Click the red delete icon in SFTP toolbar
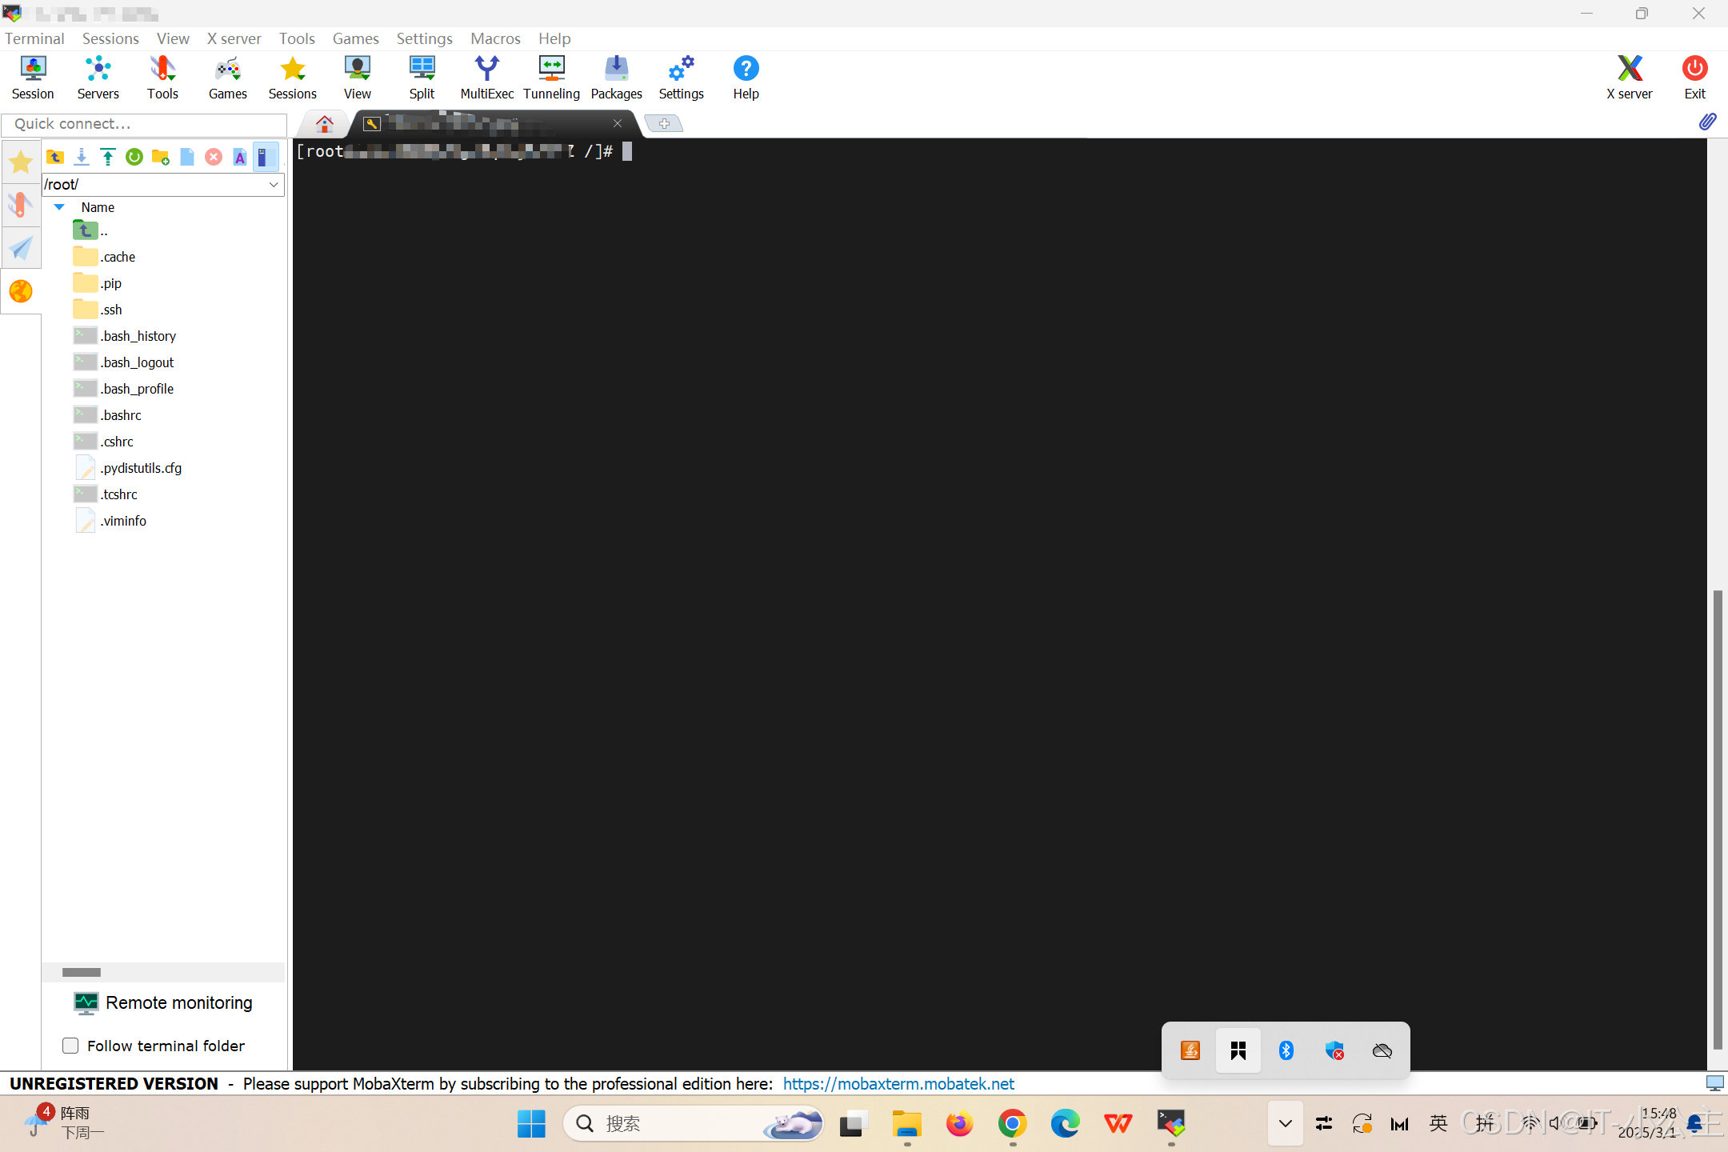The image size is (1728, 1152). pyautogui.click(x=214, y=157)
